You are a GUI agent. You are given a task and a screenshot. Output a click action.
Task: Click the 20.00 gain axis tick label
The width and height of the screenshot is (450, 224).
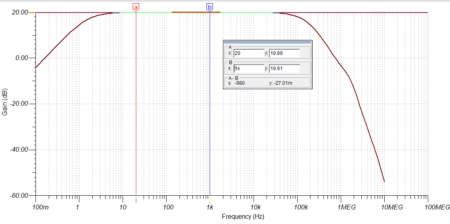[21, 13]
